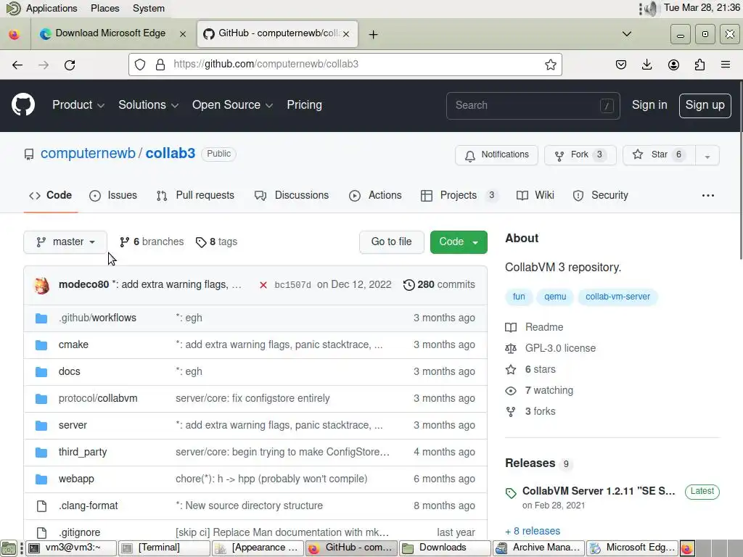Click the Sign in link
Screen dimensions: 743x557
tap(649, 105)
